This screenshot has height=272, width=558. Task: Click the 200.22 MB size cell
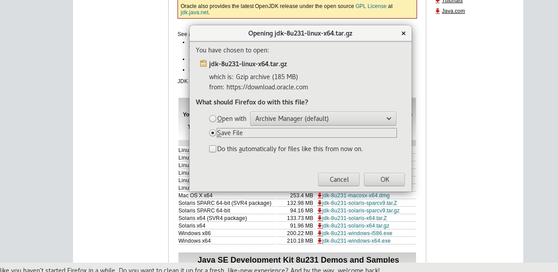tap(300, 233)
